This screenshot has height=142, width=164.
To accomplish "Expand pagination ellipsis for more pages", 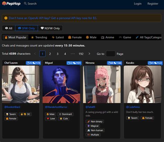I will pos(73,54).
